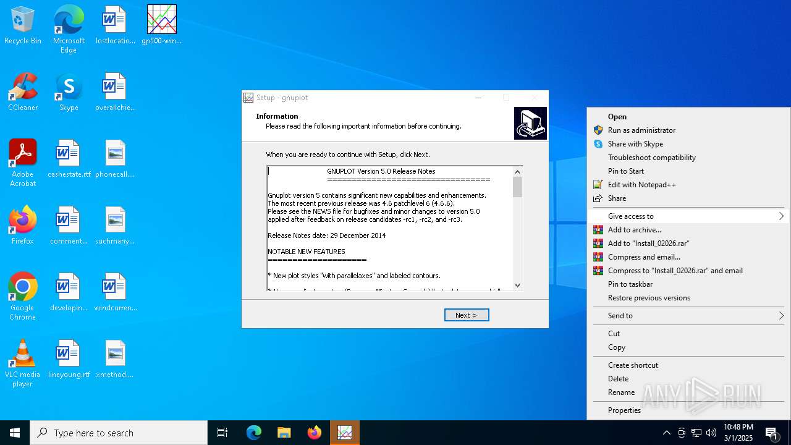The width and height of the screenshot is (791, 445).
Task: Choose Add to "Install_02026.rar"
Action: point(688,244)
